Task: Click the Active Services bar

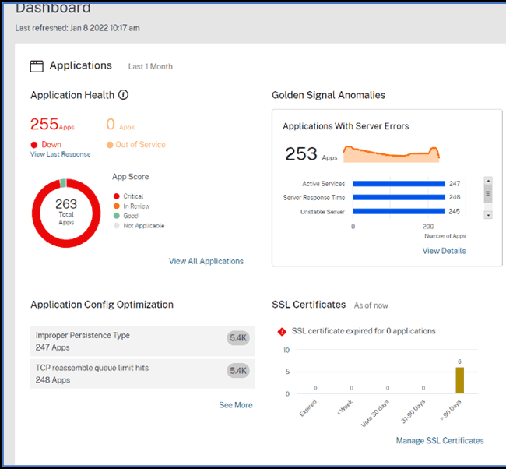Action: pyautogui.click(x=399, y=184)
